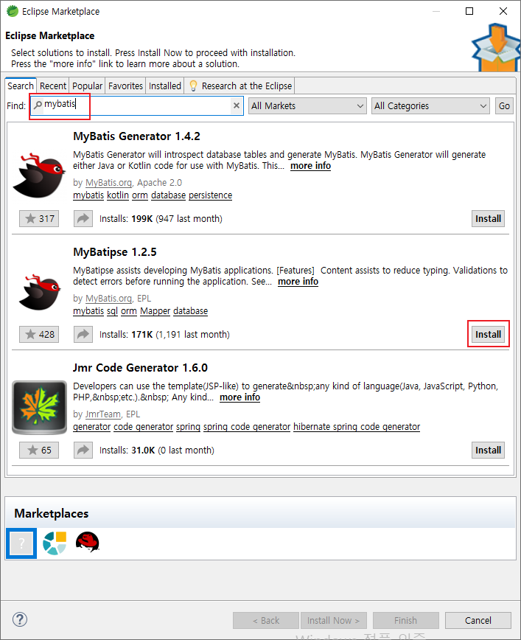Click the generator tag link
Screen dimensions: 521x640
pyautogui.click(x=92, y=427)
